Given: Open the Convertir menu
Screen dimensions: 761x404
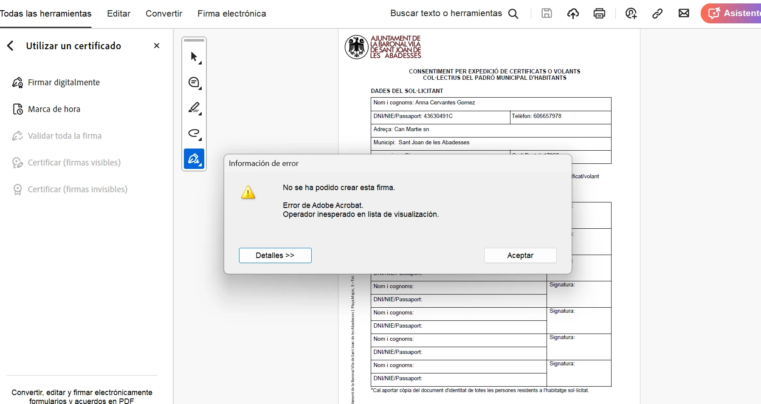Looking at the screenshot, I should (164, 14).
